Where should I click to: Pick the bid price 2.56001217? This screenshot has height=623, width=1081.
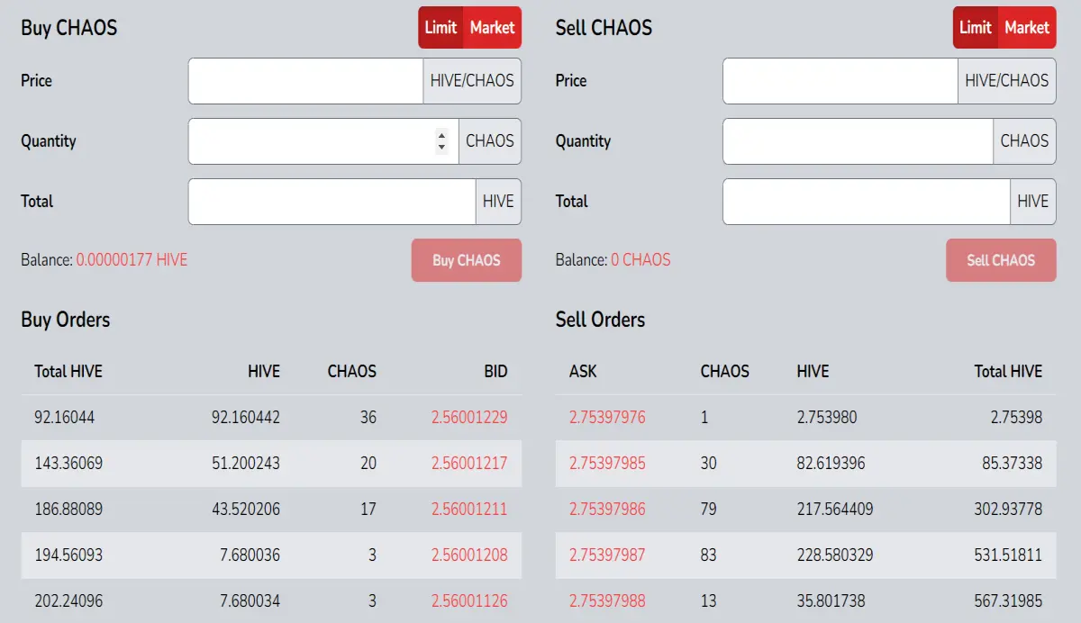(x=469, y=464)
